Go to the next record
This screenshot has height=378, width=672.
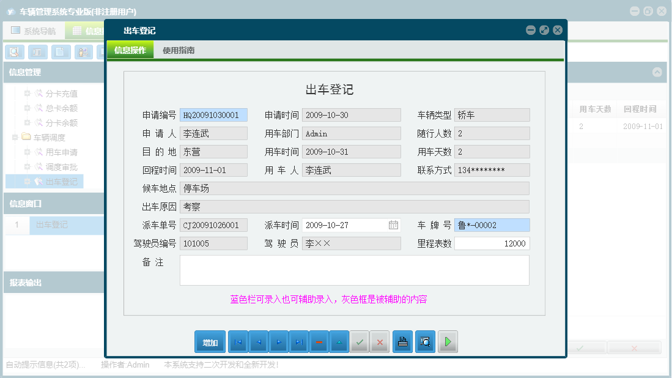click(279, 341)
